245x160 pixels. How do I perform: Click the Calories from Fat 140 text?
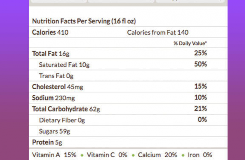tap(157, 32)
